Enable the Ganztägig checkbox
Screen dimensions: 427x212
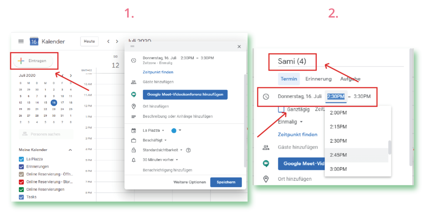[281, 109]
